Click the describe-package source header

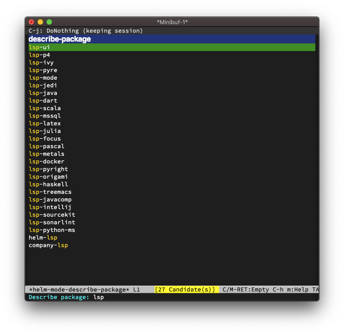coord(172,39)
